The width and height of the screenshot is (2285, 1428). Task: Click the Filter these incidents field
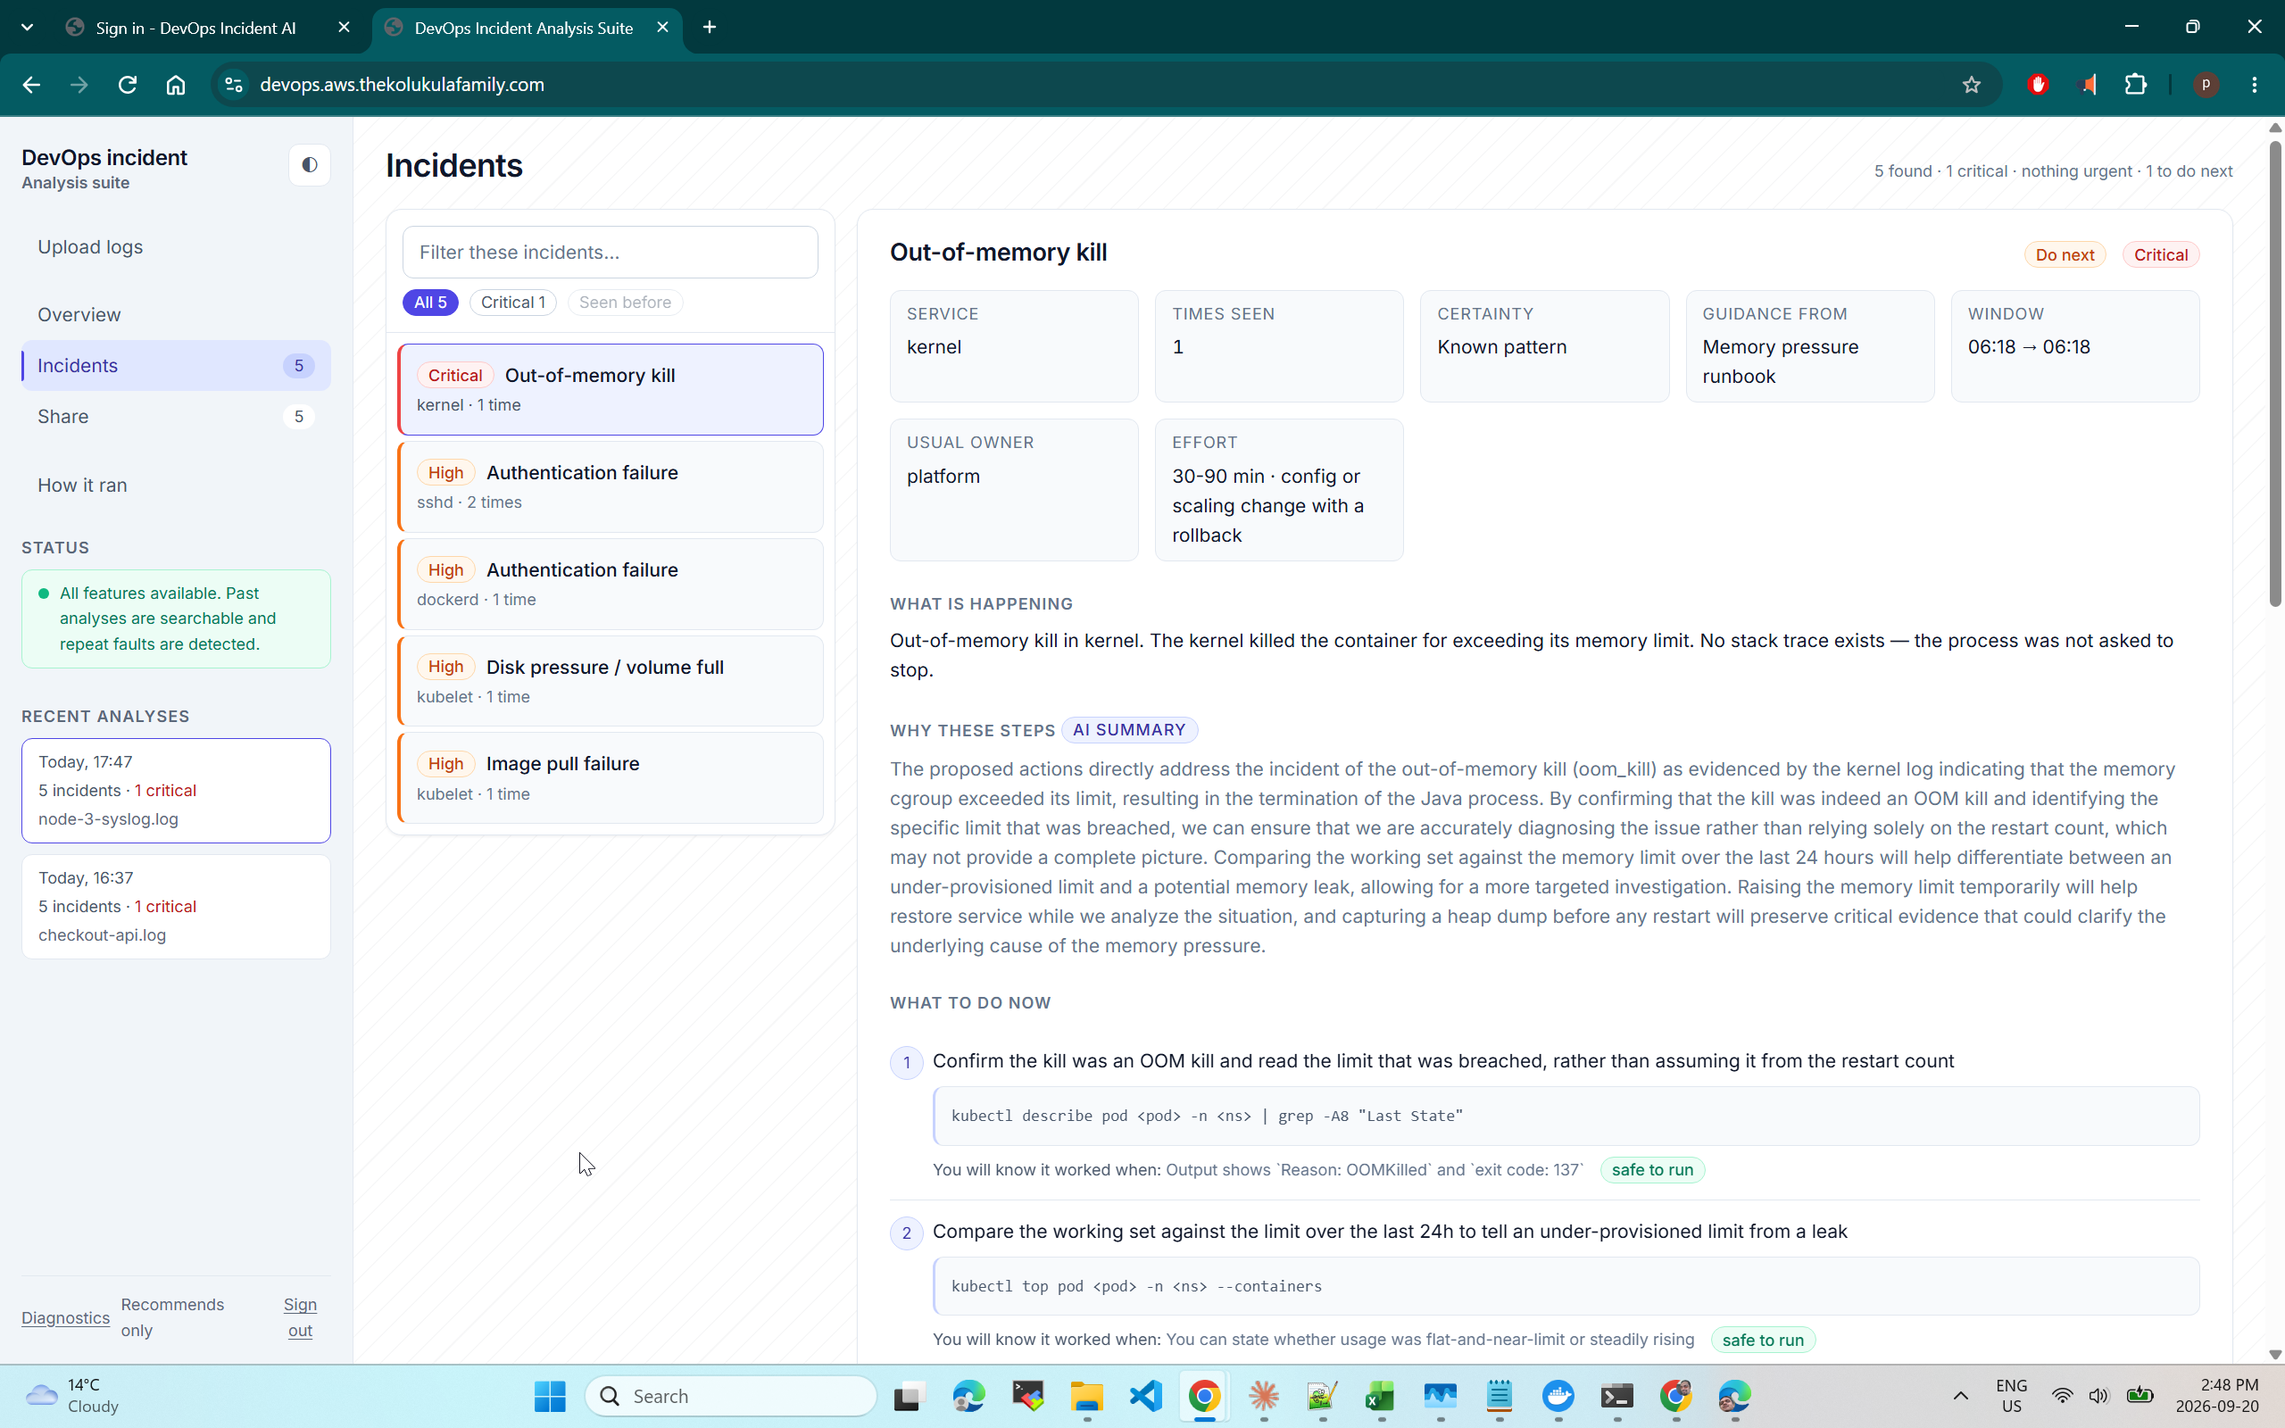[610, 253]
